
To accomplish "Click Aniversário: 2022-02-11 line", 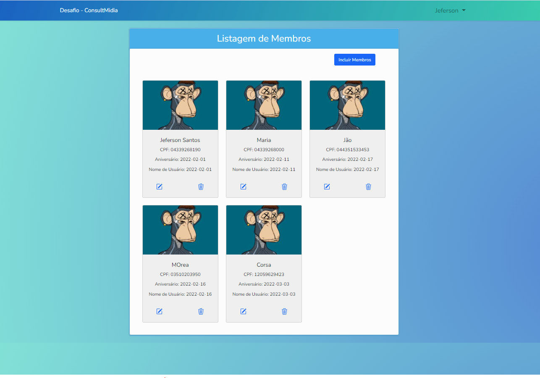I will pyautogui.click(x=264, y=160).
